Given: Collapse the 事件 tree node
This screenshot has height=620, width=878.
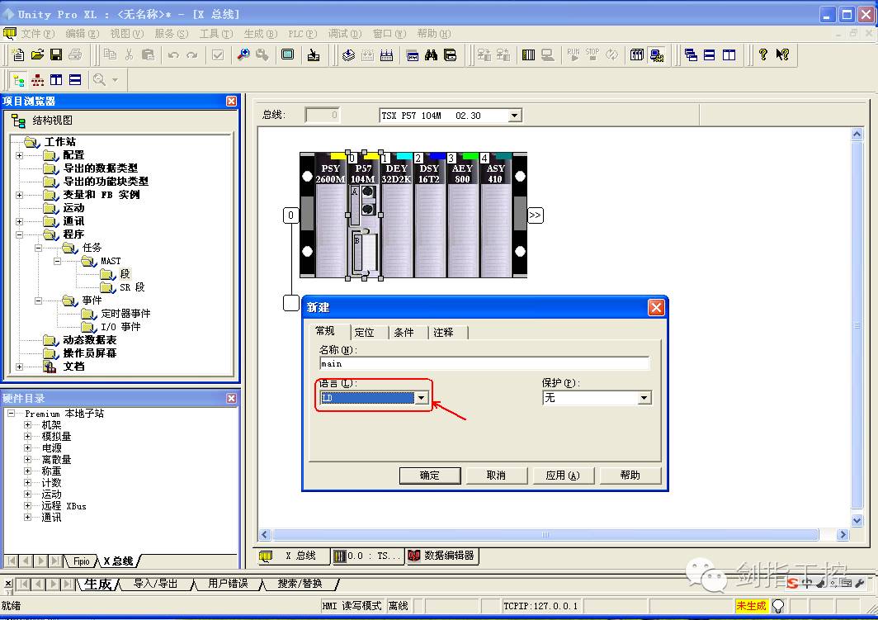Looking at the screenshot, I should (38, 301).
